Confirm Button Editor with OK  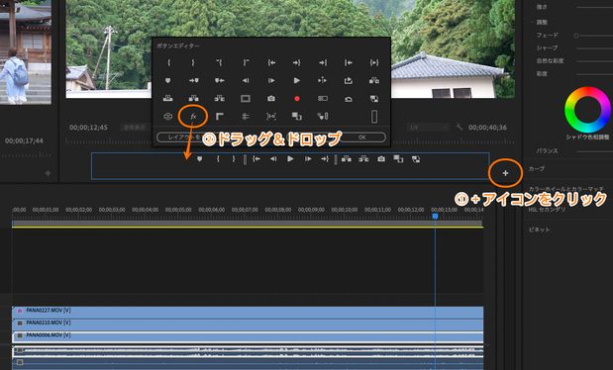[x=362, y=138]
